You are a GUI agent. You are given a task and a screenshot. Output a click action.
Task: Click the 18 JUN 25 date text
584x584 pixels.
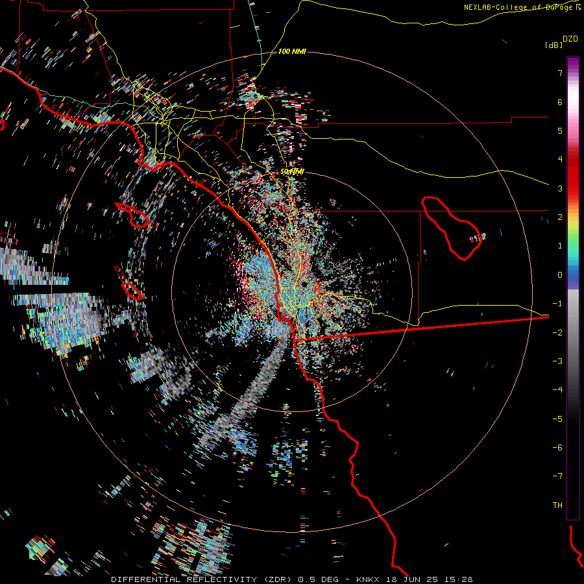pyautogui.click(x=412, y=579)
